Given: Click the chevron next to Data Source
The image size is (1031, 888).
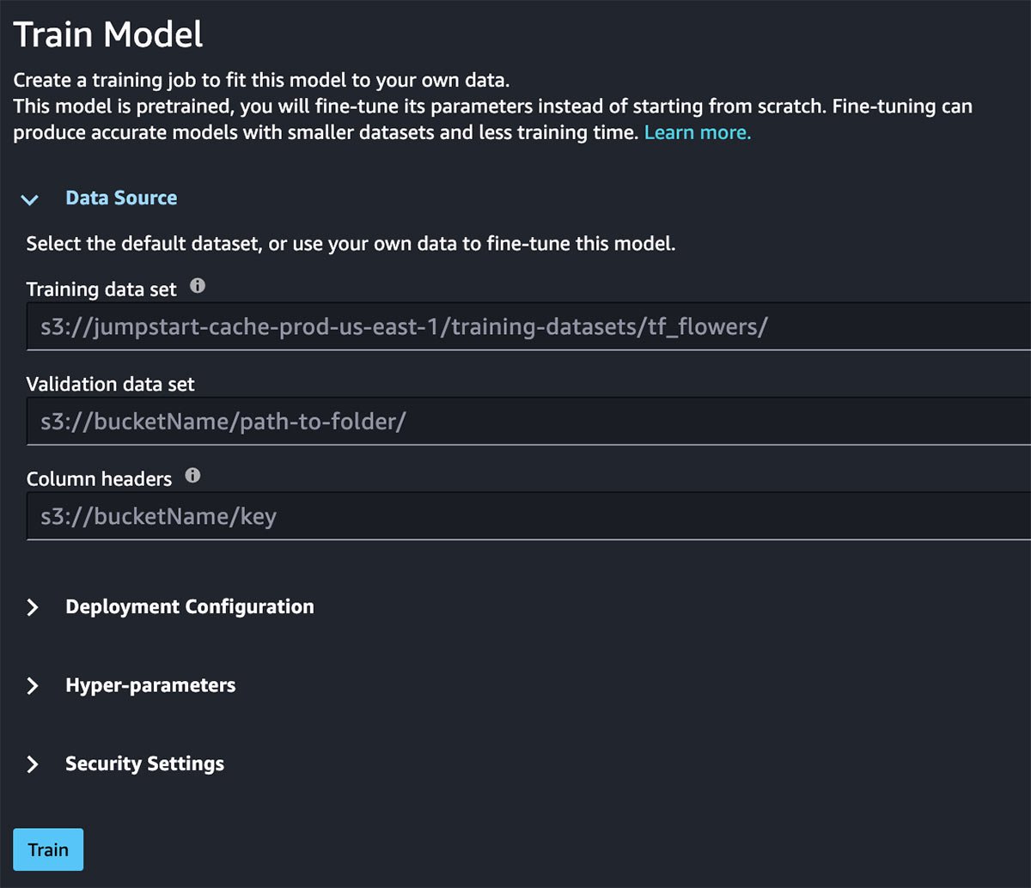Looking at the screenshot, I should (30, 199).
